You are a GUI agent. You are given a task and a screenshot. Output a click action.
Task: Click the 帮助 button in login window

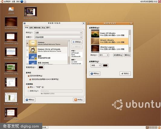point(30,100)
